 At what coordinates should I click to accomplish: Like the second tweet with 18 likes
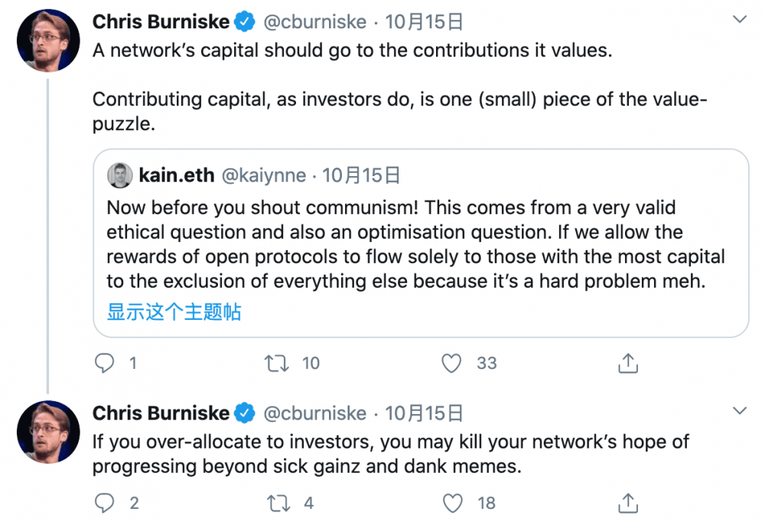coord(454,503)
